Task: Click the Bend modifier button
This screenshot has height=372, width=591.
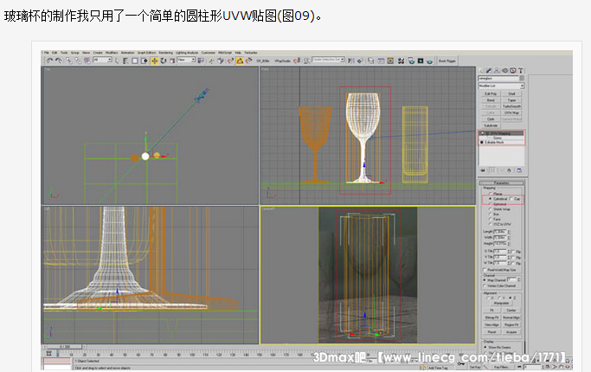Action: [491, 99]
